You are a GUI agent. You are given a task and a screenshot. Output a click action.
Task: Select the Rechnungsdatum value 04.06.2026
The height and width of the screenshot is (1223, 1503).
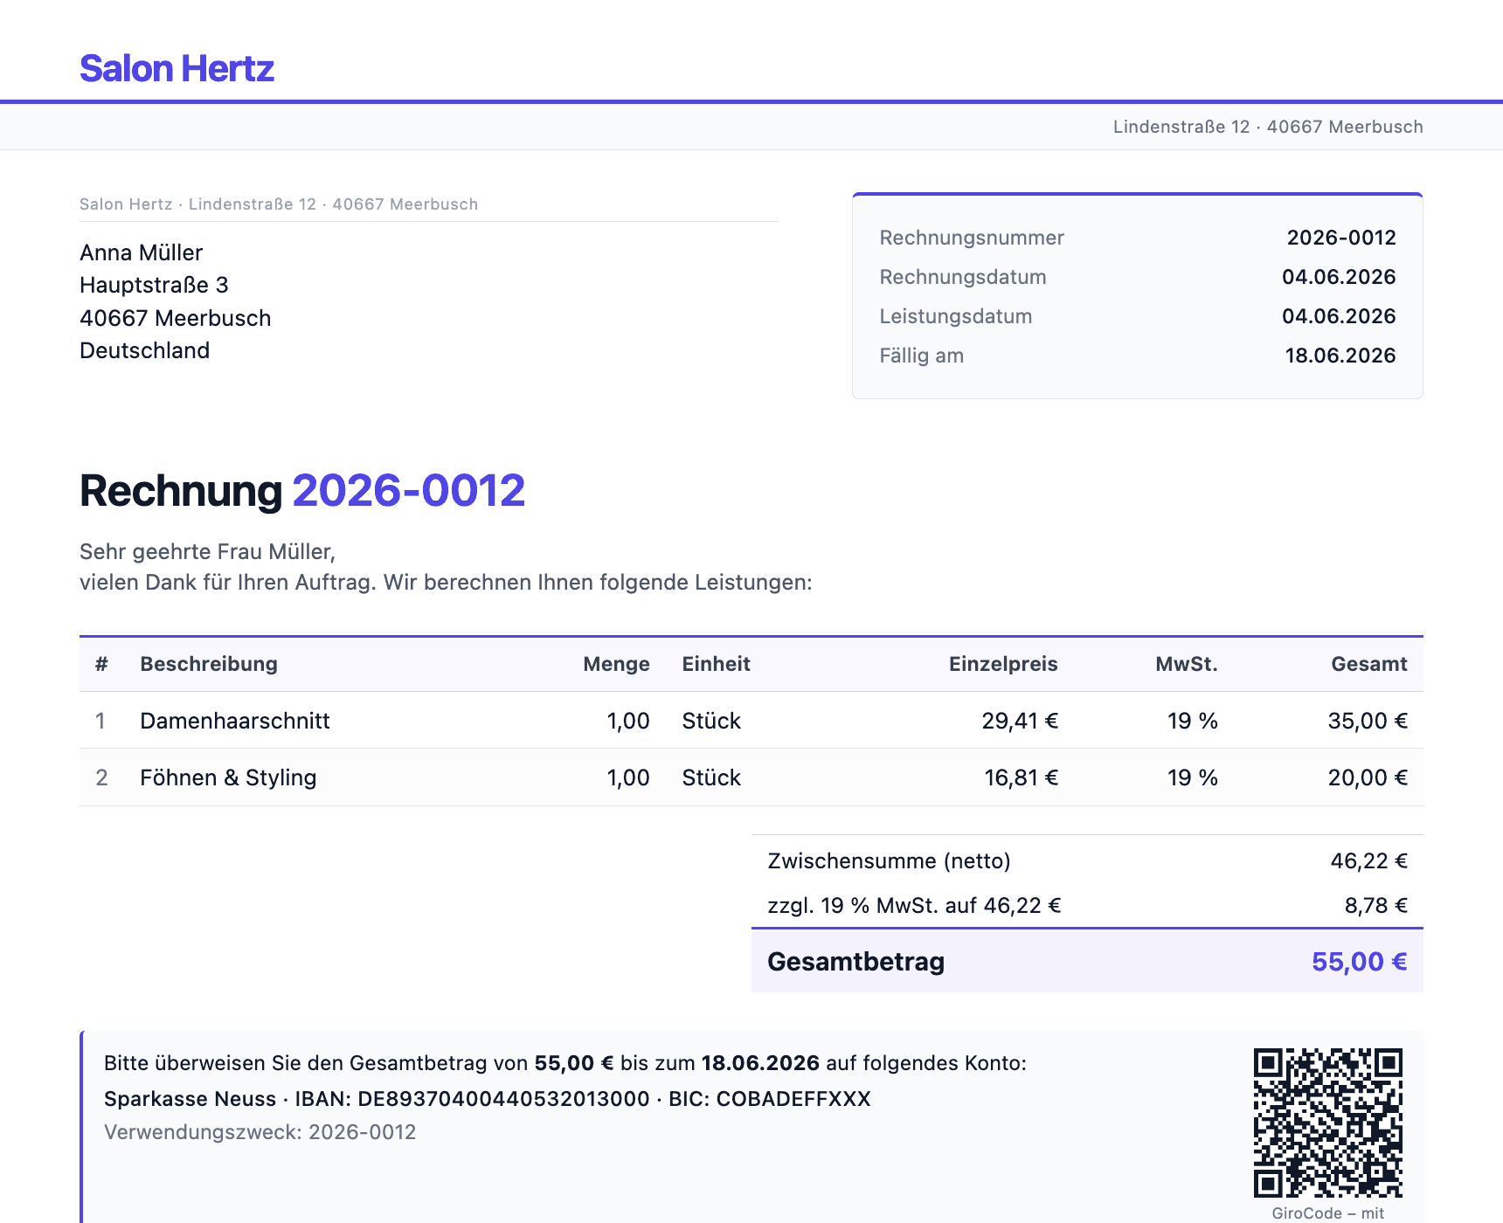[x=1339, y=277]
